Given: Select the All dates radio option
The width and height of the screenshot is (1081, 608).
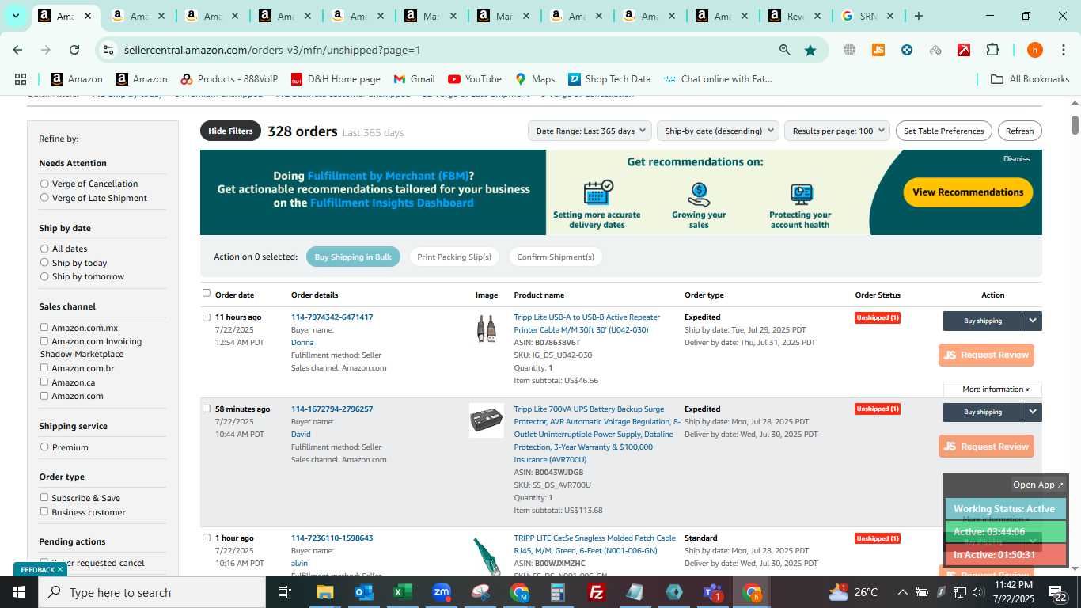Looking at the screenshot, I should click(x=44, y=249).
